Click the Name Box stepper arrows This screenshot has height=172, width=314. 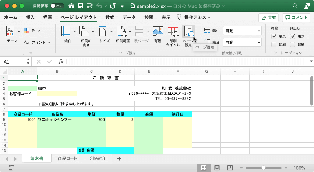click(28, 62)
